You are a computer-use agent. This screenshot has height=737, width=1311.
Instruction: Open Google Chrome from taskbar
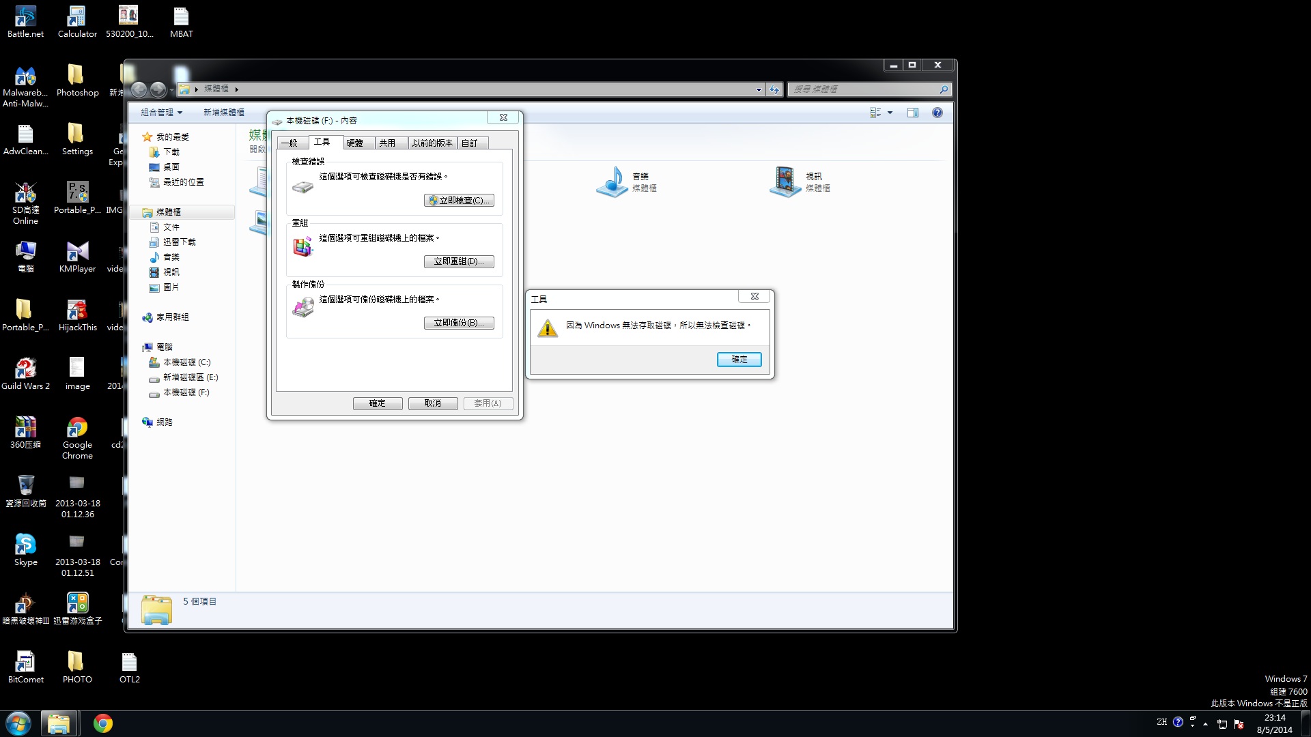pyautogui.click(x=103, y=723)
